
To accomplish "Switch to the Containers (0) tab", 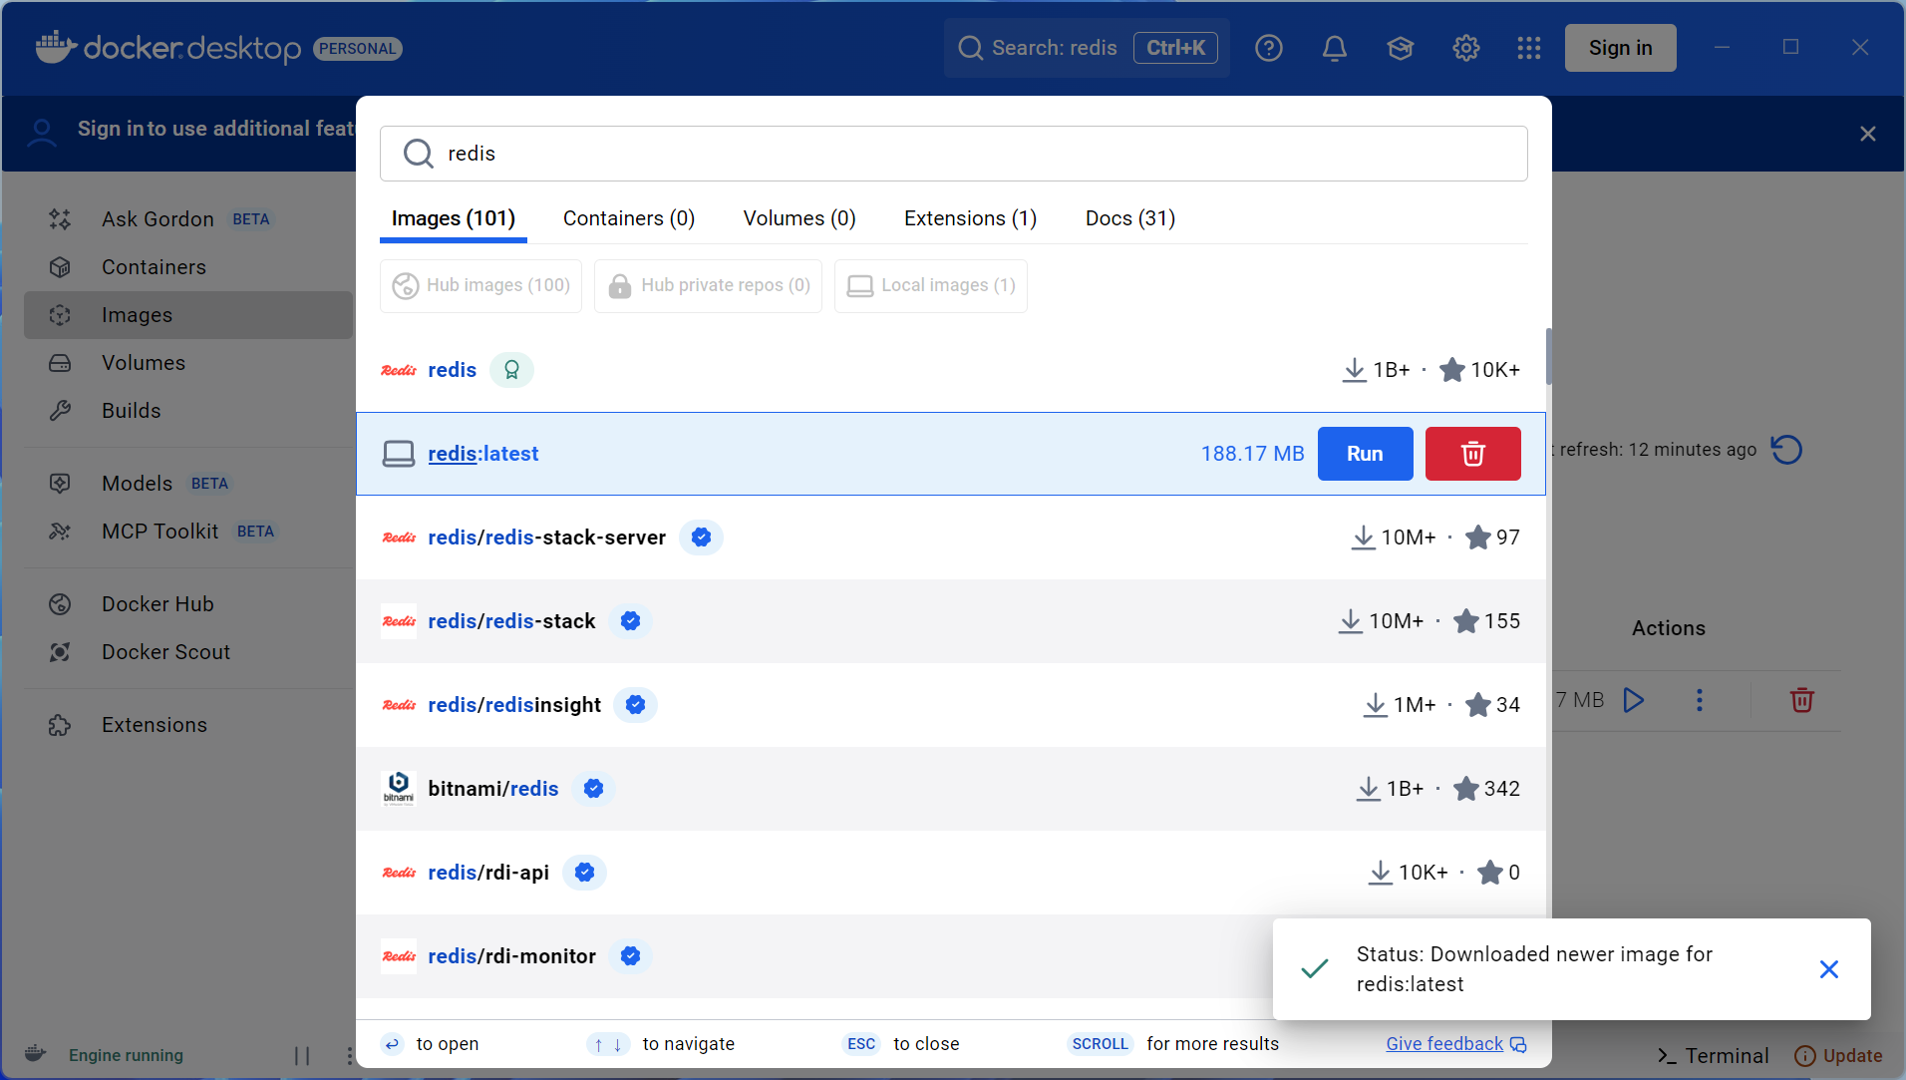I will tap(629, 218).
